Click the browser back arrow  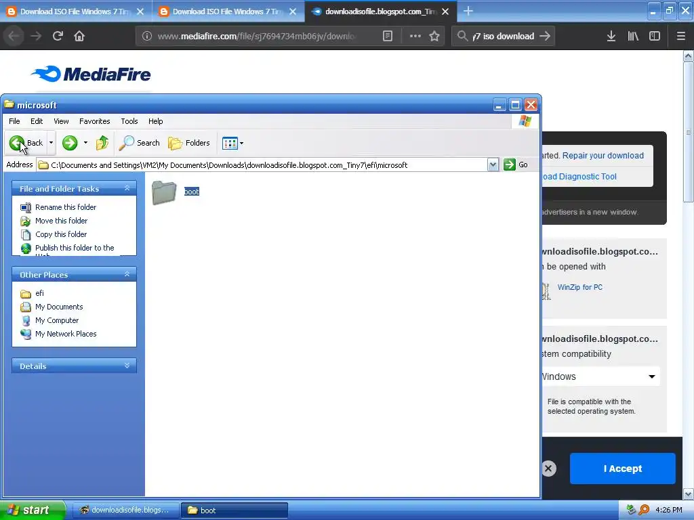click(x=14, y=36)
